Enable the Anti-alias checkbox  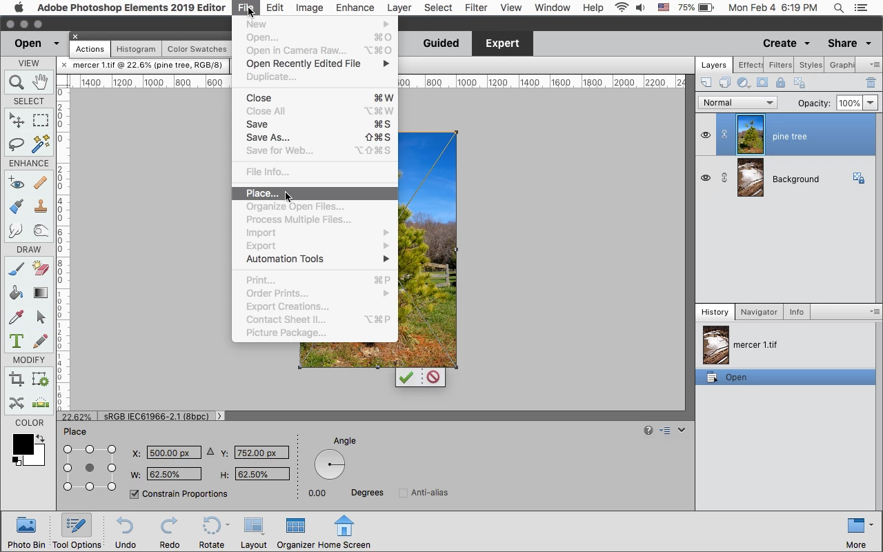point(403,493)
